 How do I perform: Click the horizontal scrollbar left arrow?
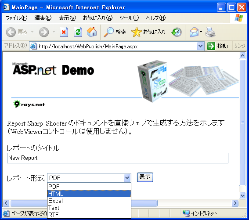[x=6, y=203]
